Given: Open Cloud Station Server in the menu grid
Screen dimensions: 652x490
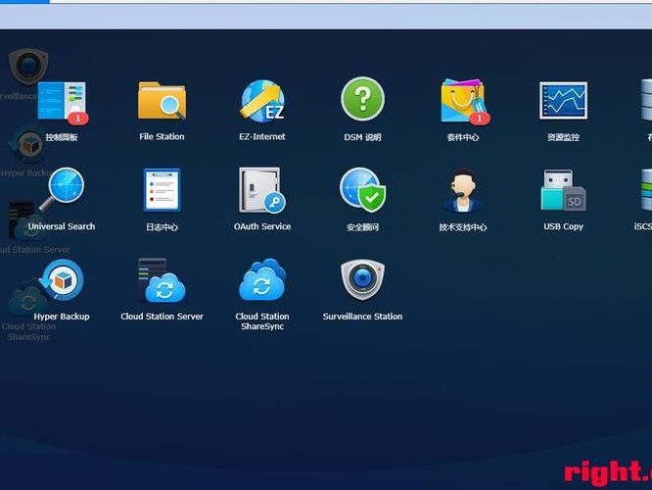Looking at the screenshot, I should click(x=162, y=280).
